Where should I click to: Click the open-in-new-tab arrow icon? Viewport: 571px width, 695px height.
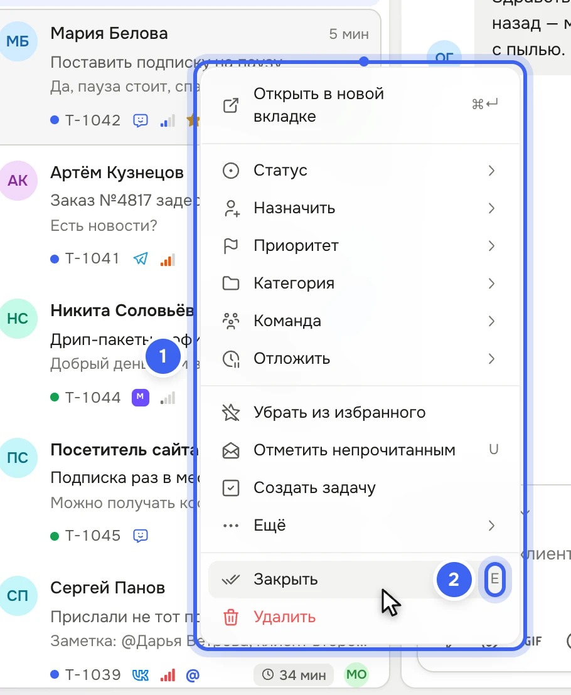[x=230, y=105]
